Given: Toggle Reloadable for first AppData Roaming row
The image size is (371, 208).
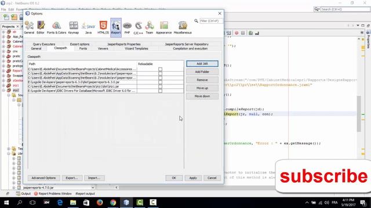Looking at the screenshot, I should (160, 73).
